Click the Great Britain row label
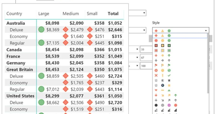216x114 pixels. tap(20, 70)
